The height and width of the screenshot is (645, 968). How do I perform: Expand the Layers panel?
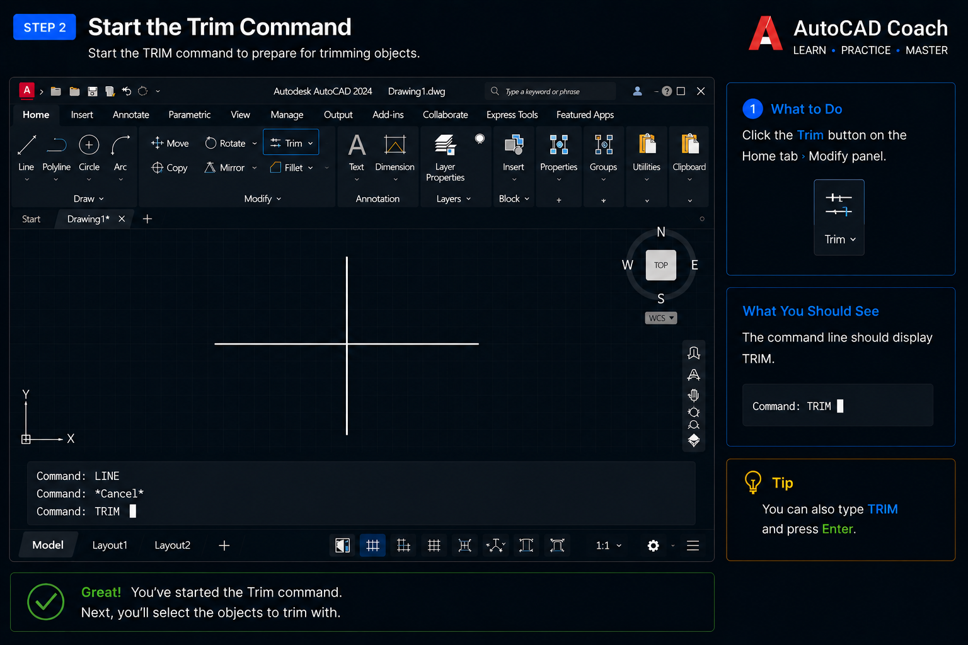(x=454, y=198)
